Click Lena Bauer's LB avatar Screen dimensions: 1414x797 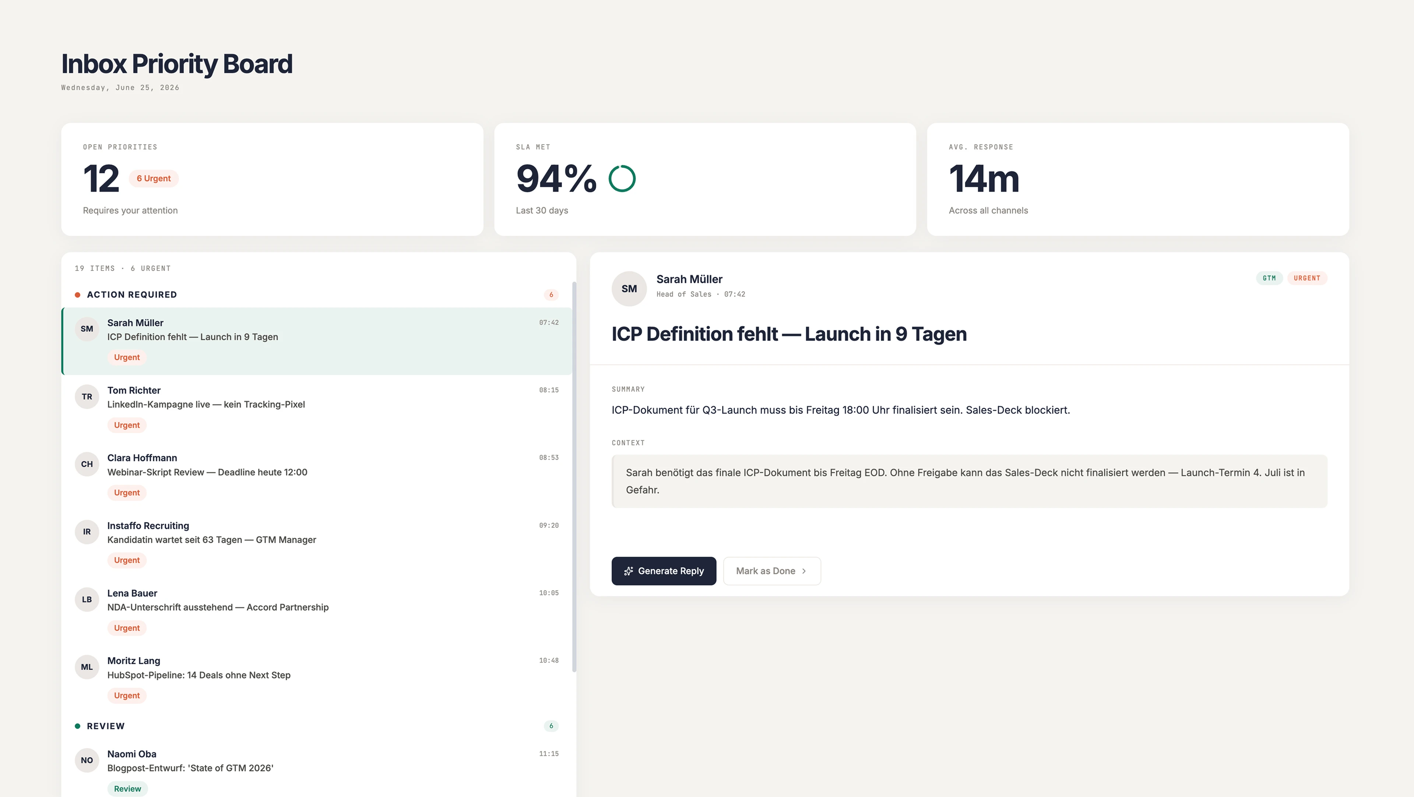(x=87, y=599)
